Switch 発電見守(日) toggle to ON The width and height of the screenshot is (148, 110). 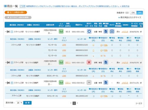click(133, 13)
